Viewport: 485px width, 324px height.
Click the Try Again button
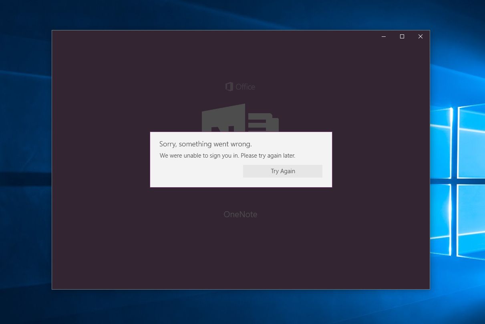pyautogui.click(x=282, y=171)
